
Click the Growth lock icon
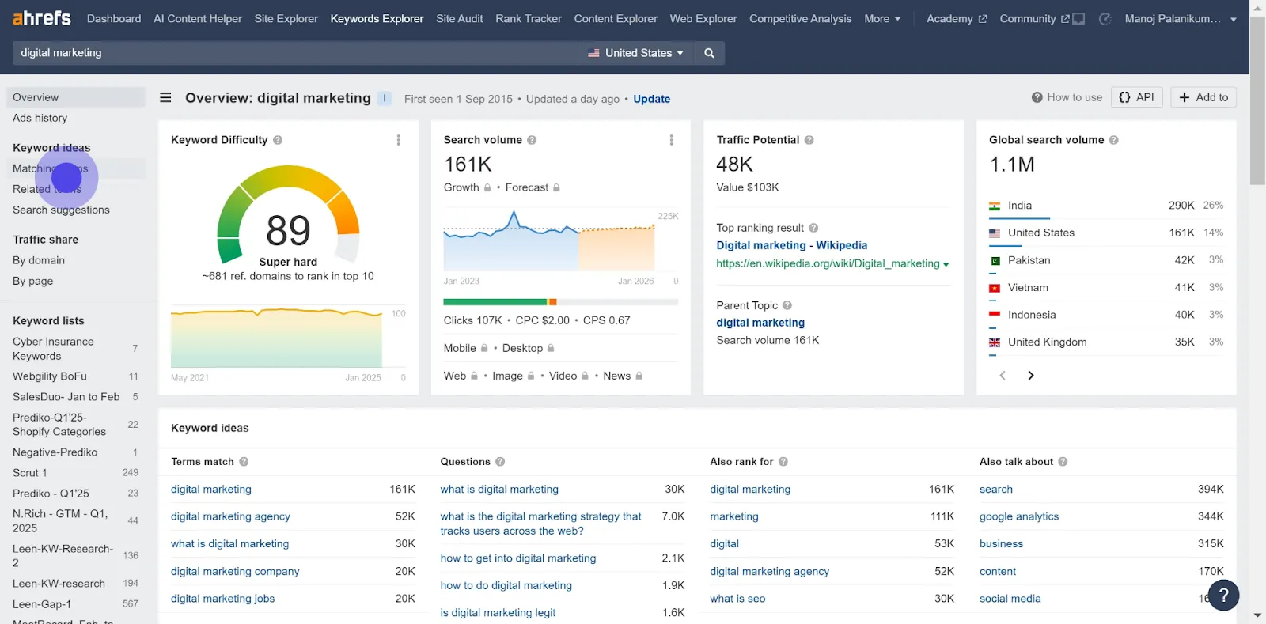487,188
